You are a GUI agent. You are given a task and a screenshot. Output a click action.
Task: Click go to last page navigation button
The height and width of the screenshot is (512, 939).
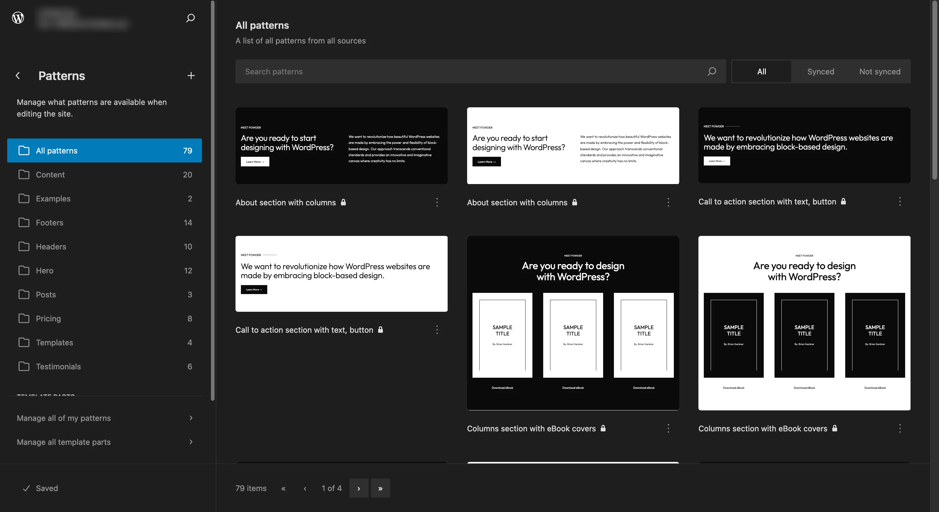pos(381,488)
